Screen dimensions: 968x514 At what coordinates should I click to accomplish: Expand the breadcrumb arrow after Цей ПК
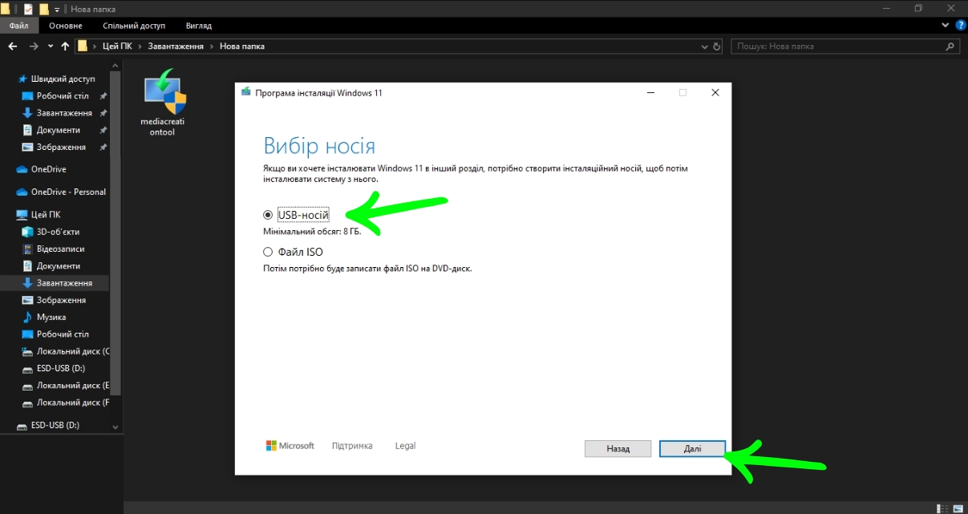140,47
